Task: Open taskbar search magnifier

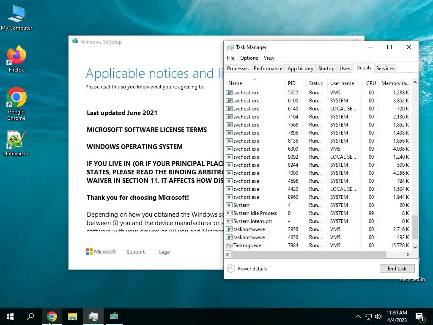Action: pyautogui.click(x=30, y=317)
